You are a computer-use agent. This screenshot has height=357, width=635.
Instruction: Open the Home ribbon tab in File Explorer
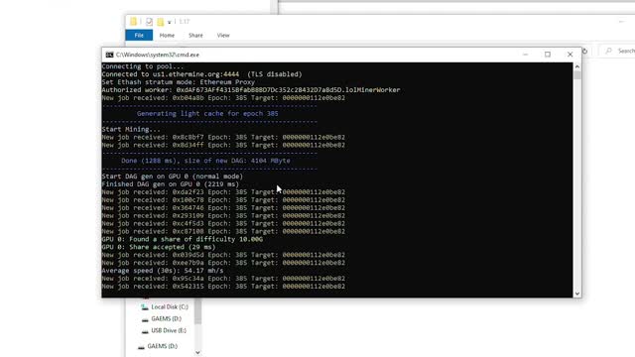[167, 36]
